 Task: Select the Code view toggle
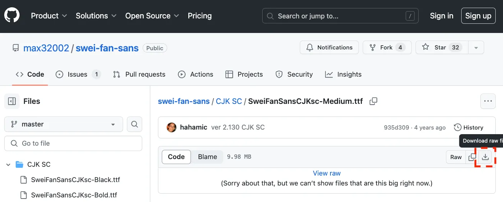click(176, 157)
